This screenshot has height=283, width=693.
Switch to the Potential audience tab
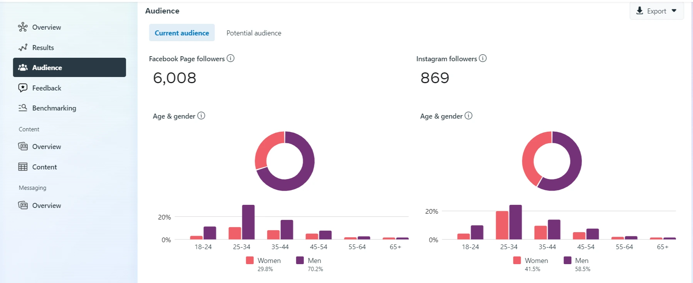(x=254, y=33)
